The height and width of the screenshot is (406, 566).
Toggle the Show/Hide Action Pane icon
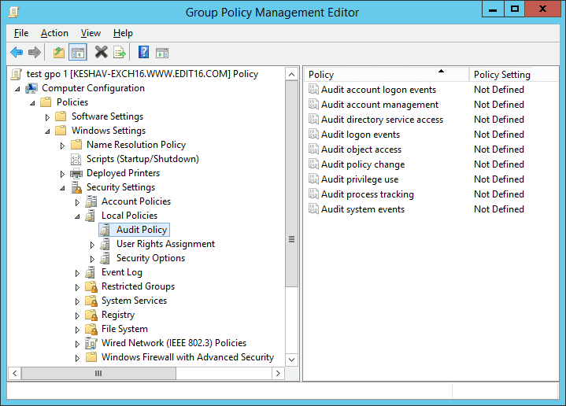pyautogui.click(x=162, y=53)
